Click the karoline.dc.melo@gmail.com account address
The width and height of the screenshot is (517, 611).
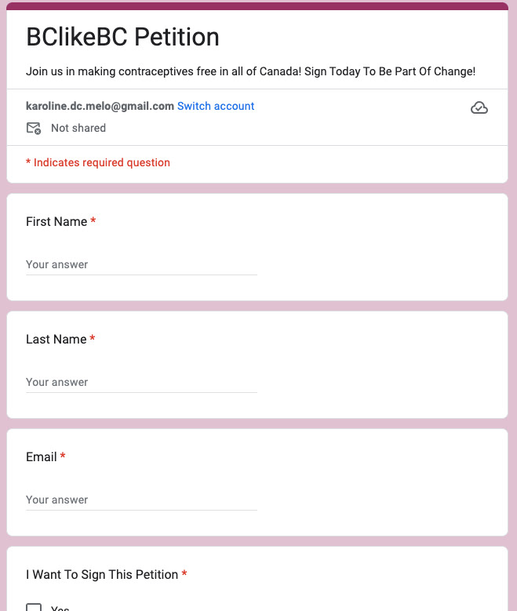click(100, 106)
